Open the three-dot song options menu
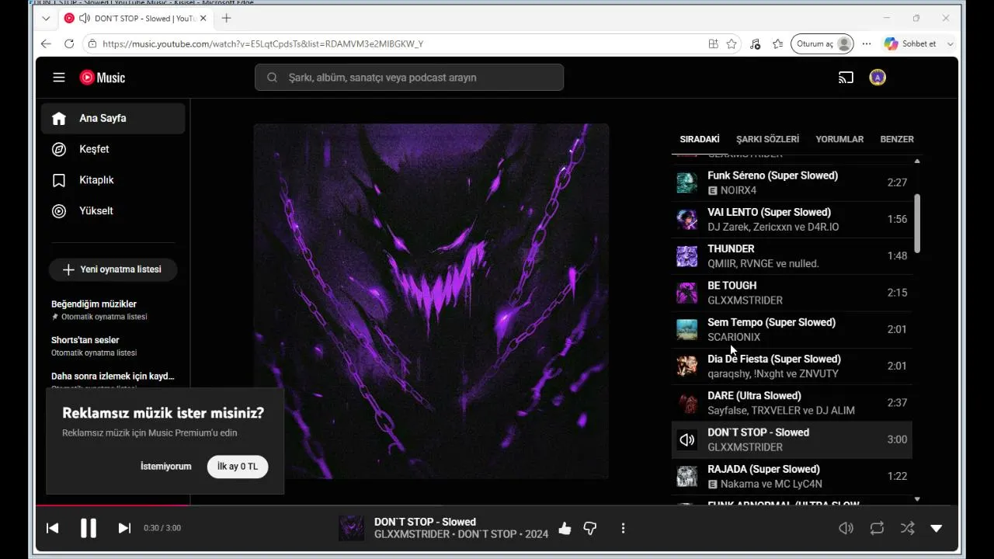 point(623,529)
